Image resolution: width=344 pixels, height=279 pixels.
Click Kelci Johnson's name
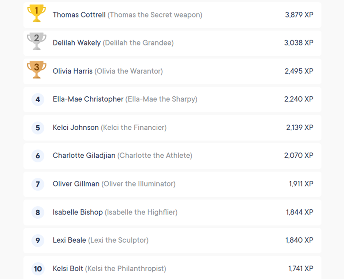pos(75,128)
